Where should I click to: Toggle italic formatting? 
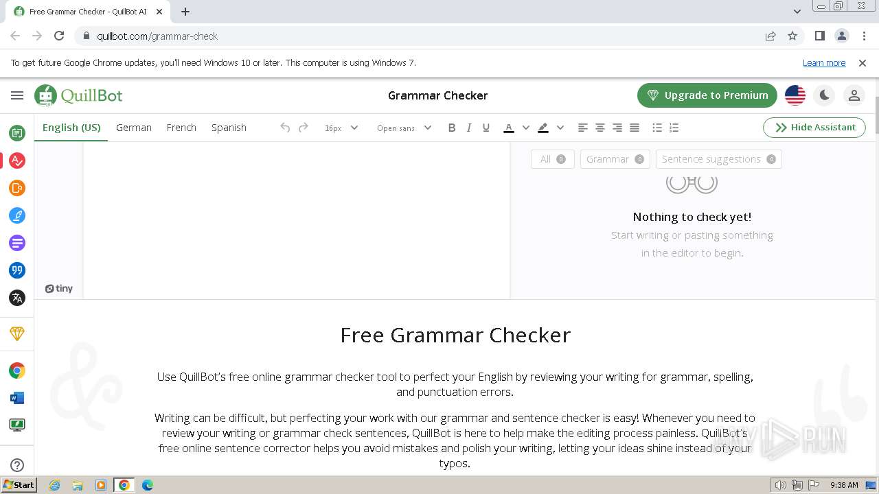[x=469, y=128]
